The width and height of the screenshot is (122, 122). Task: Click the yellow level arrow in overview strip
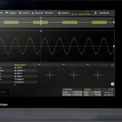pos(114,22)
